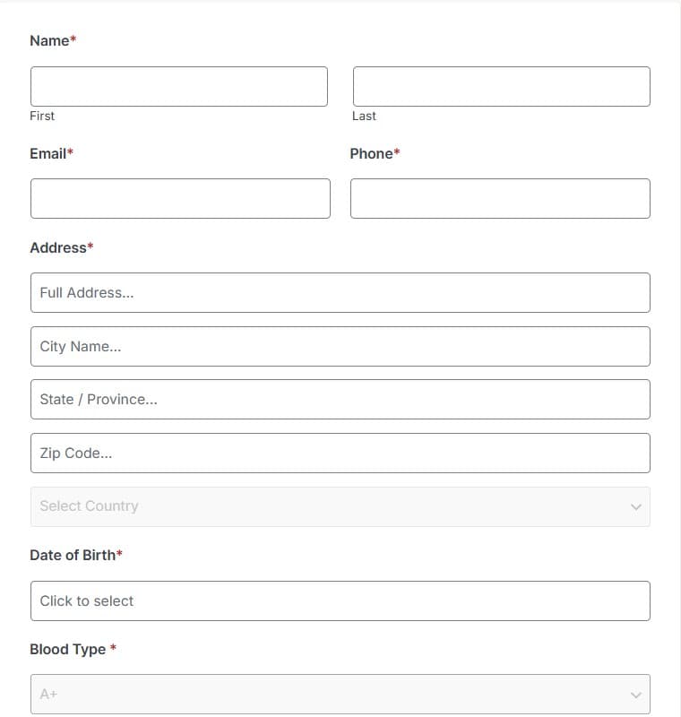Select the City Name field
Screen dimensions: 681x717
point(340,346)
